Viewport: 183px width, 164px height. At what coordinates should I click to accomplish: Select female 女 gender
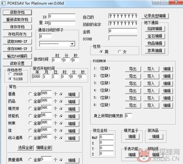[119, 52]
